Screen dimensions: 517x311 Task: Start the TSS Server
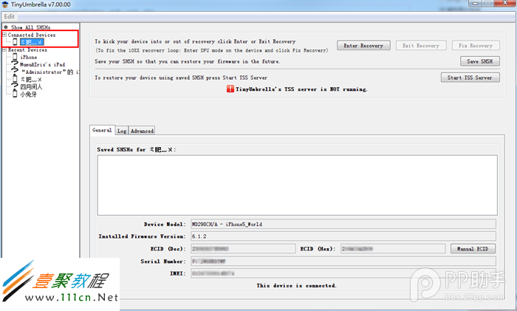click(x=470, y=78)
